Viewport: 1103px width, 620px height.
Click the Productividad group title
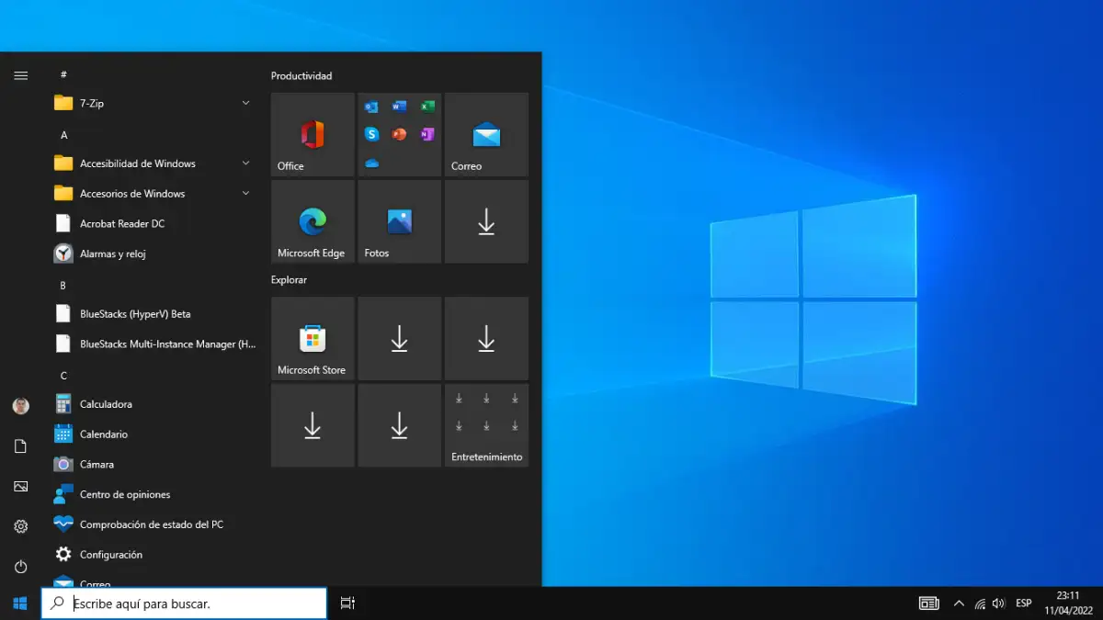point(301,76)
